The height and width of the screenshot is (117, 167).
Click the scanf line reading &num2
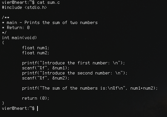point(46,78)
